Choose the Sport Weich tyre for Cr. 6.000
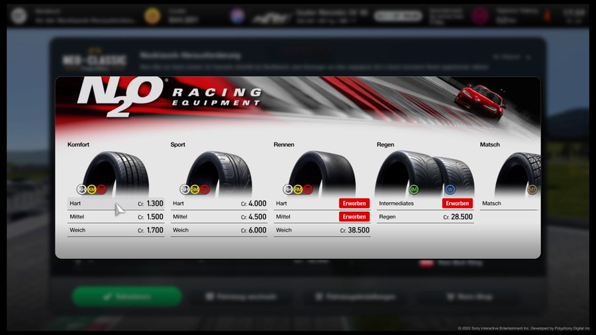The height and width of the screenshot is (335, 596). 219,230
